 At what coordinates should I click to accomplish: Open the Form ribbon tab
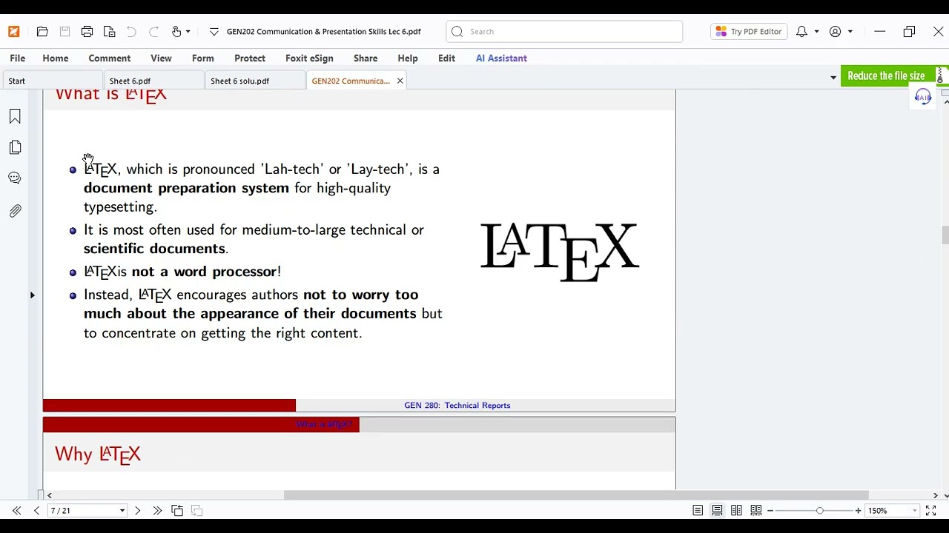(x=202, y=58)
